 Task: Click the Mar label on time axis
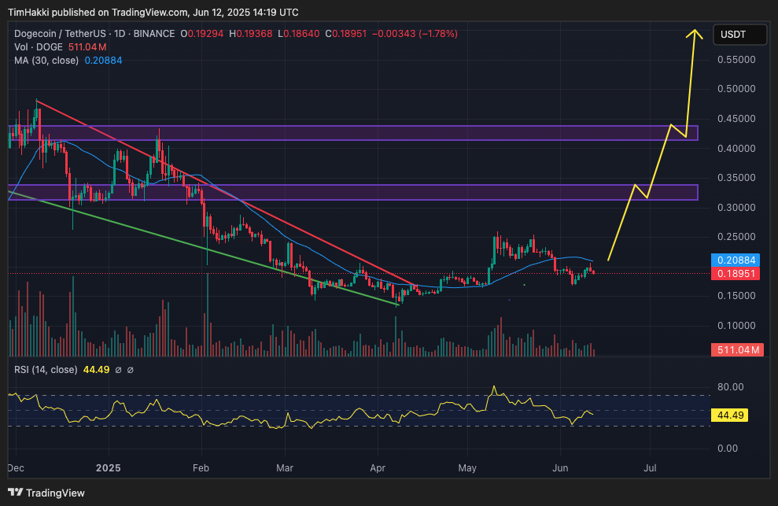click(x=285, y=468)
